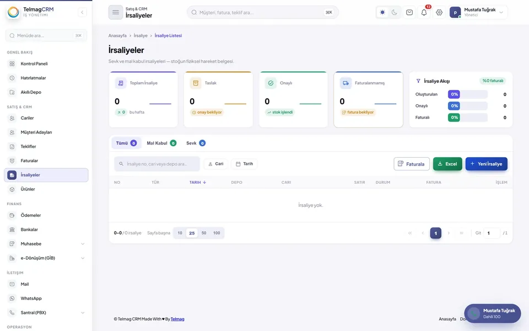This screenshot has height=331, width=529.
Task: Switch to the Mal Kabul tab
Action: (161, 143)
